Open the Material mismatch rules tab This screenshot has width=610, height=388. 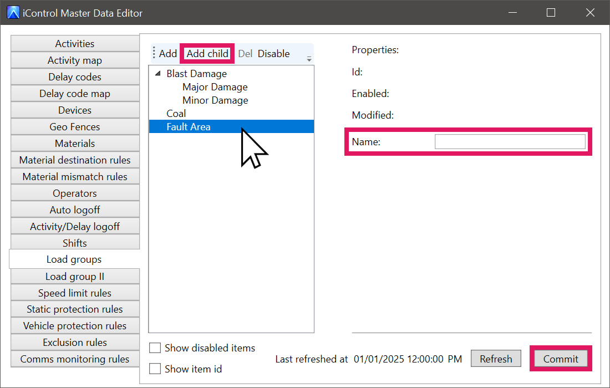tap(75, 176)
